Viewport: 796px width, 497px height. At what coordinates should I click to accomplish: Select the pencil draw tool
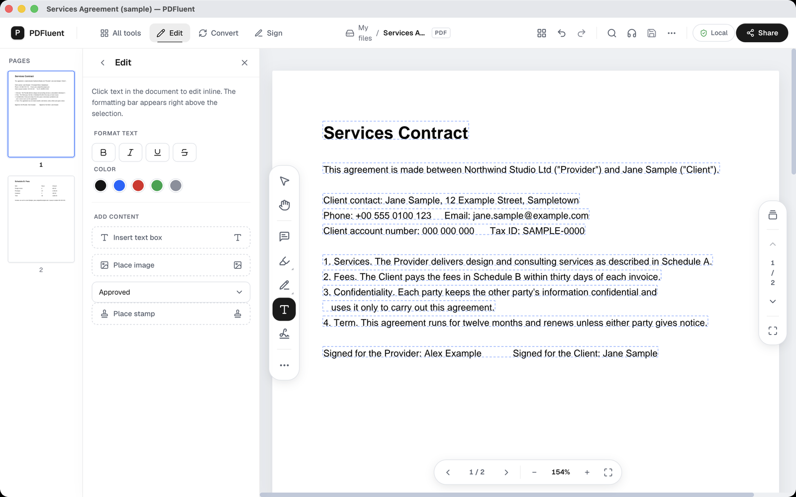pyautogui.click(x=284, y=285)
